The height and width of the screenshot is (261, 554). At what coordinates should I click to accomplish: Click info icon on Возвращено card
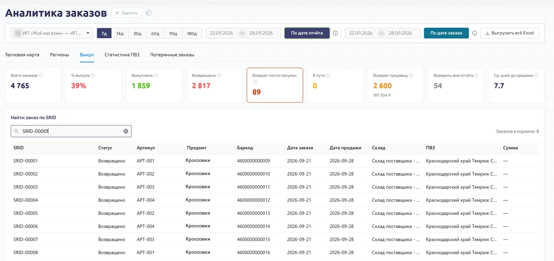219,75
